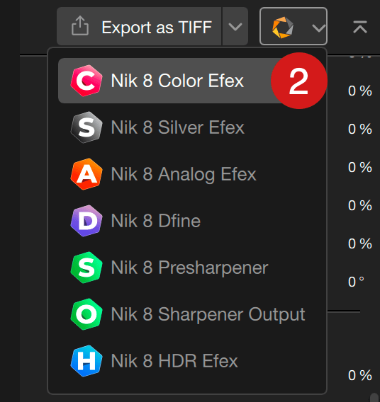380x402 pixels.
Task: Open the Nik Collection plugin dropdown chevron
Action: click(x=318, y=28)
